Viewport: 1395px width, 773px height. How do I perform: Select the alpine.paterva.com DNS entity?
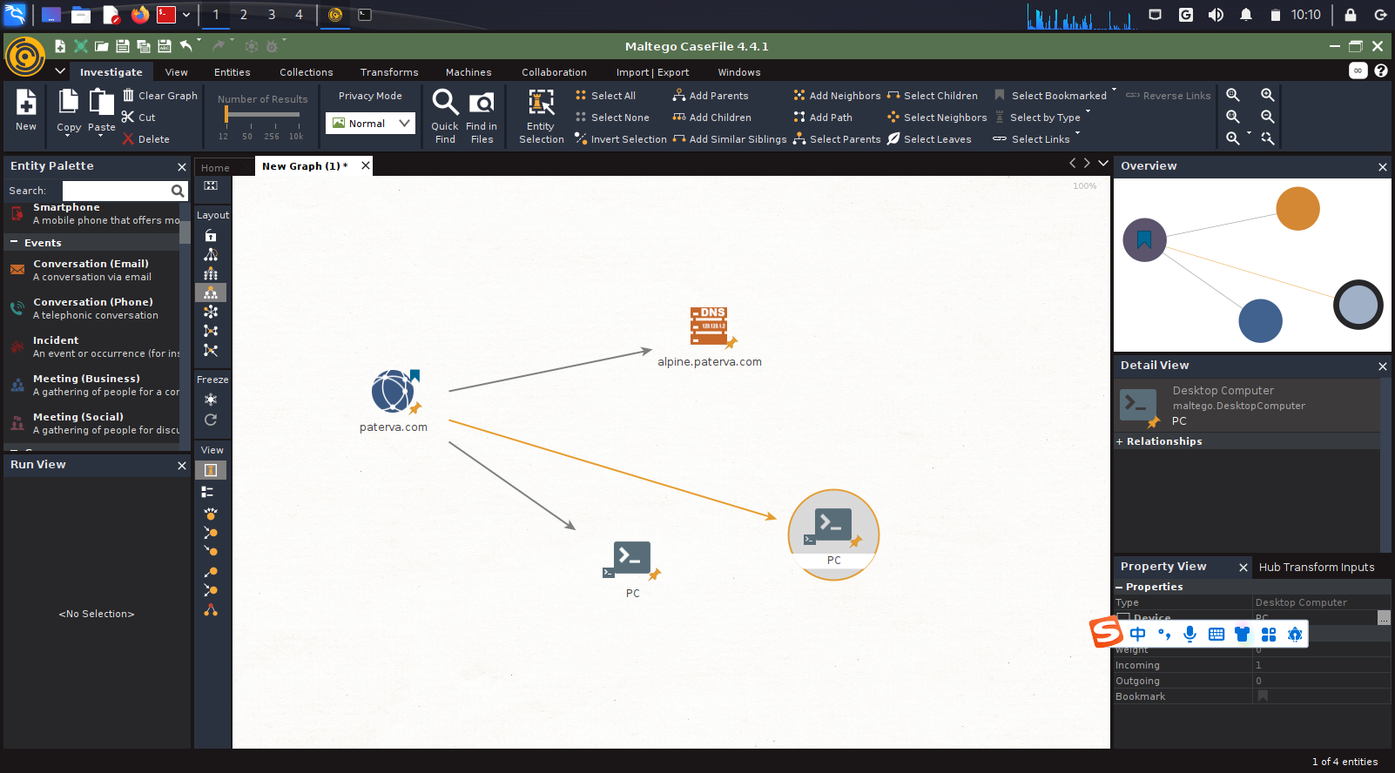click(x=710, y=327)
